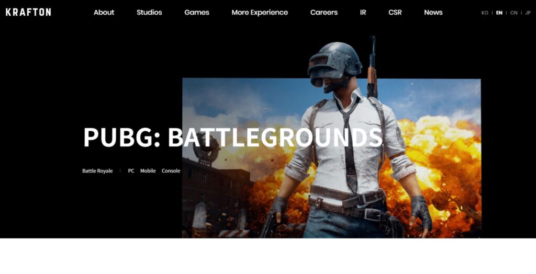The width and height of the screenshot is (536, 274).
Task: Select the Mobile platform label
Action: click(x=148, y=171)
